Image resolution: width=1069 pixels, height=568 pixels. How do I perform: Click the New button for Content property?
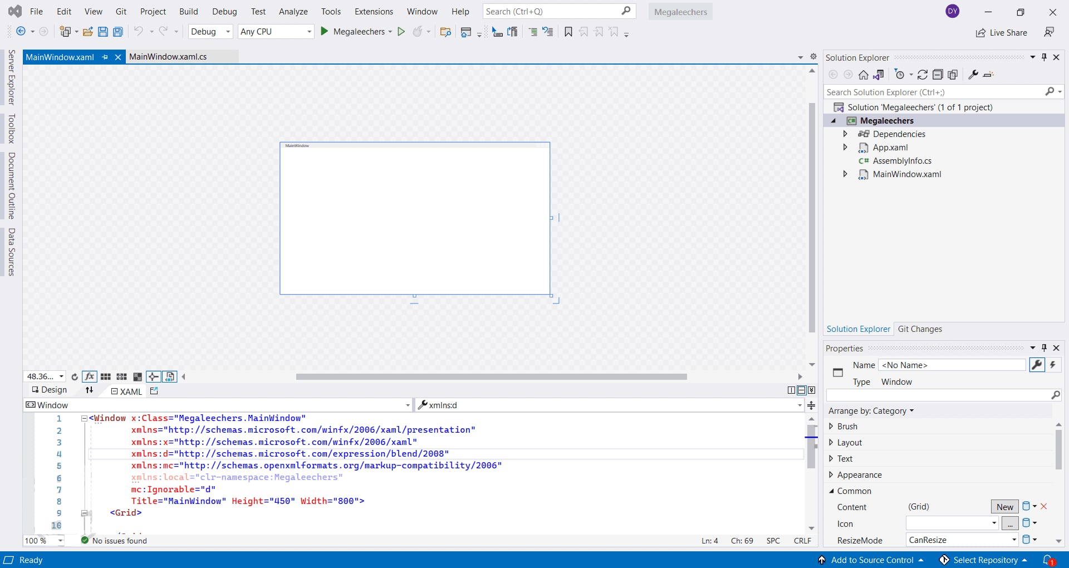click(x=1005, y=507)
